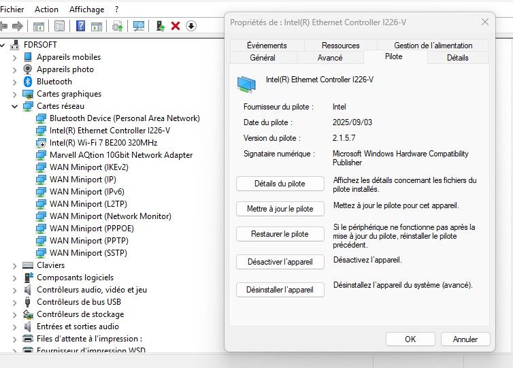Open the Affichage menu
Viewport: 513px width, 368px height.
point(86,10)
